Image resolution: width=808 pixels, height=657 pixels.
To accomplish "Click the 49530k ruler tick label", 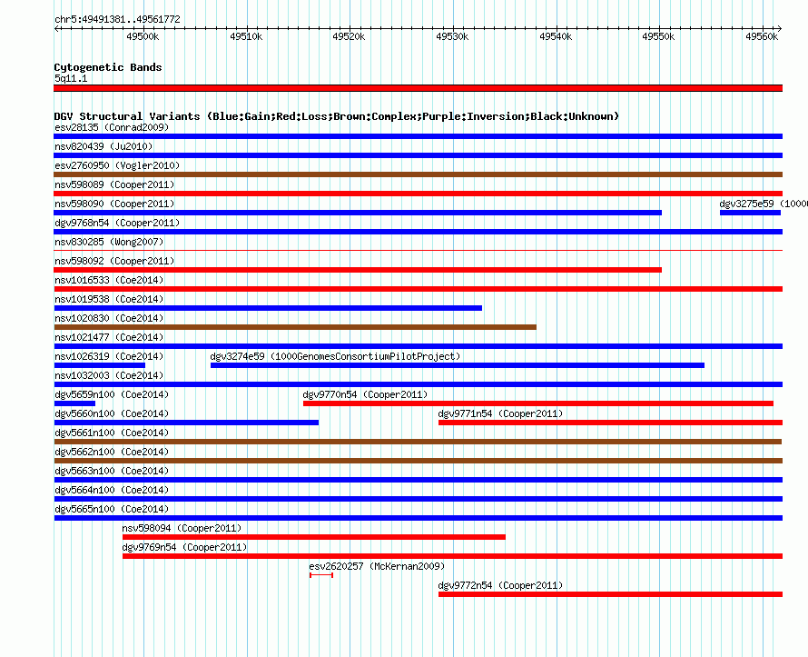I will (452, 36).
